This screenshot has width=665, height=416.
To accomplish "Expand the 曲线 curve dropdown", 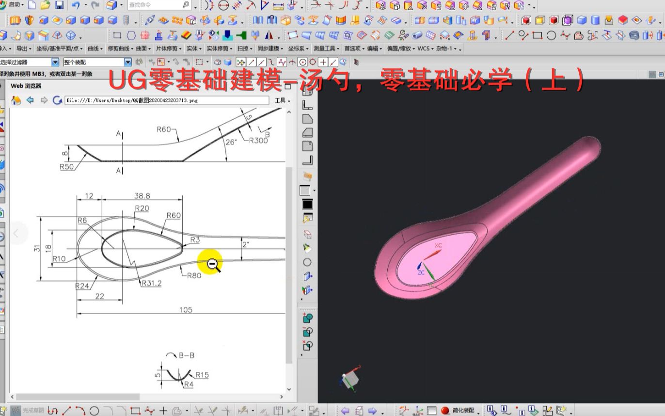I will point(95,48).
